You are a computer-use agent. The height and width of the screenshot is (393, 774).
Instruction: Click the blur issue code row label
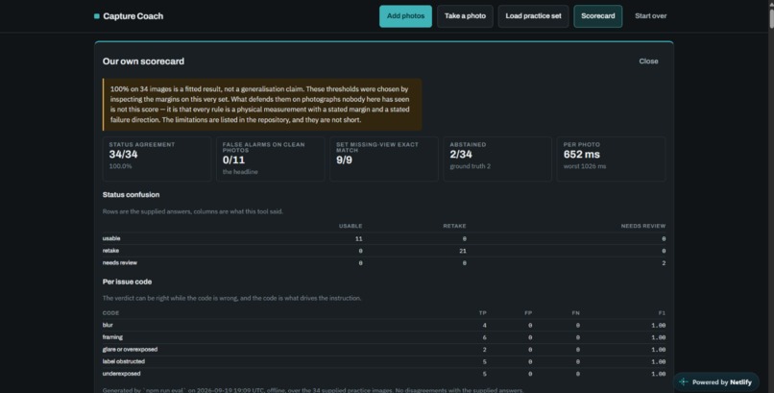[x=108, y=325]
